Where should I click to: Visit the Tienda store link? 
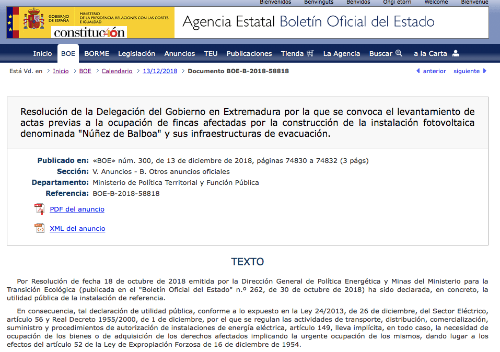pos(292,54)
